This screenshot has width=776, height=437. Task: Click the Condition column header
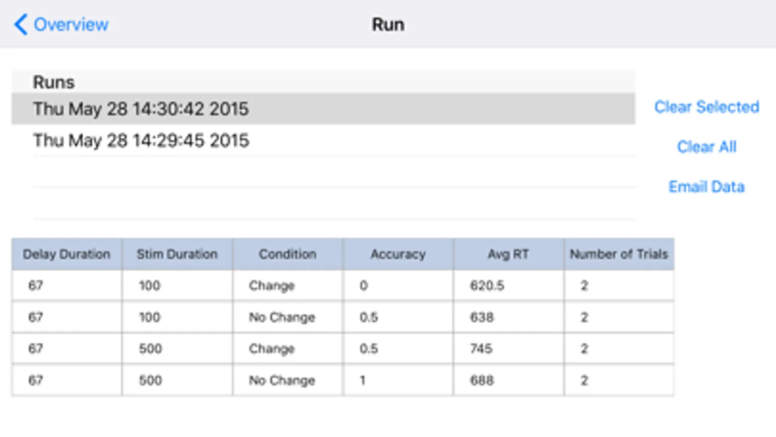click(287, 254)
